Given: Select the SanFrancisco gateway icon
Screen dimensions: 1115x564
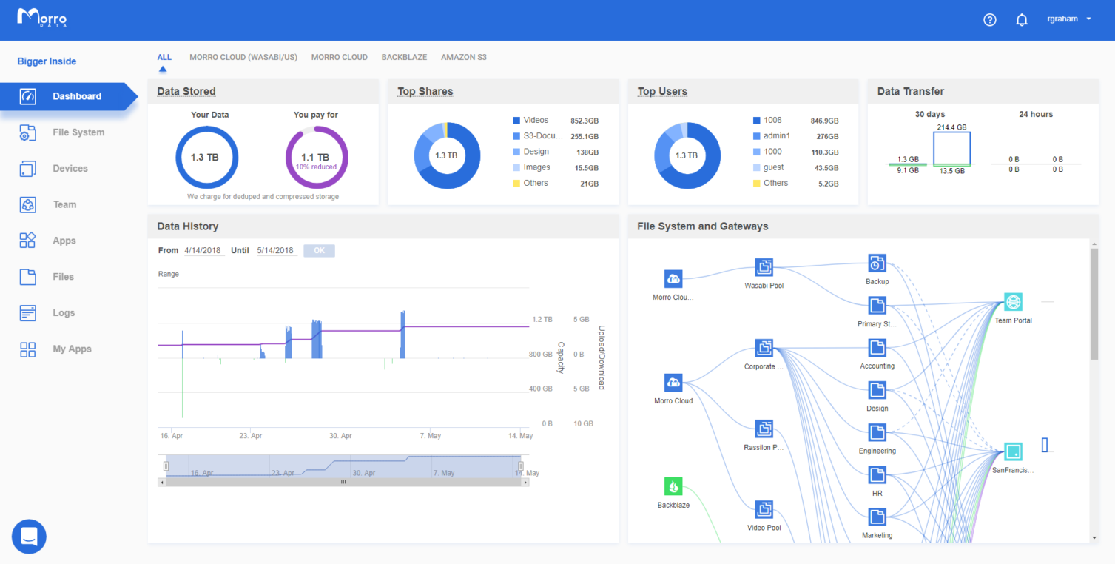Looking at the screenshot, I should (1013, 451).
